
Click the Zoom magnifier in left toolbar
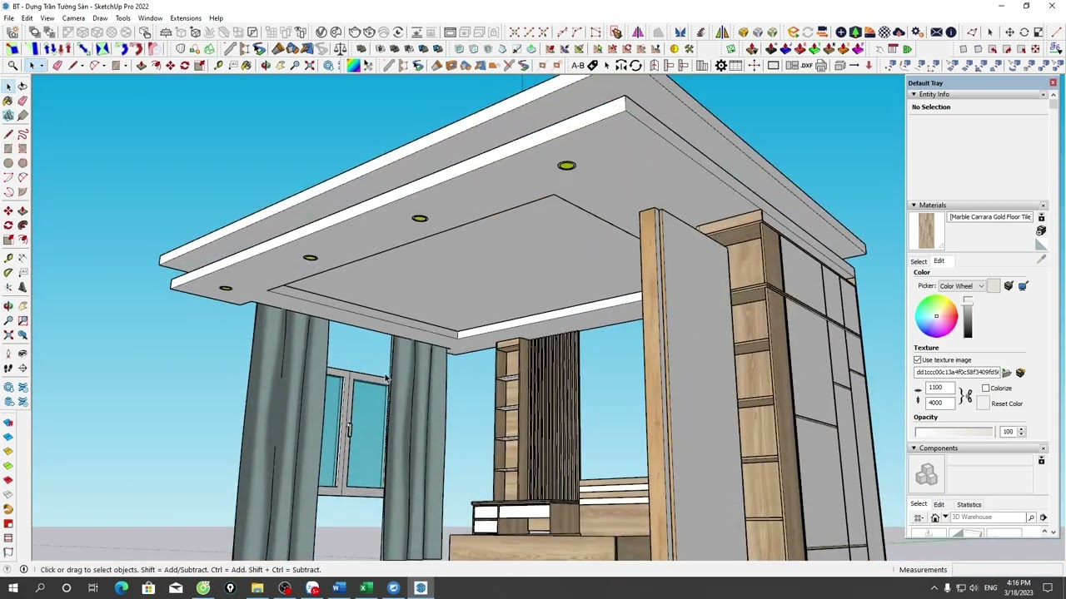[8, 320]
